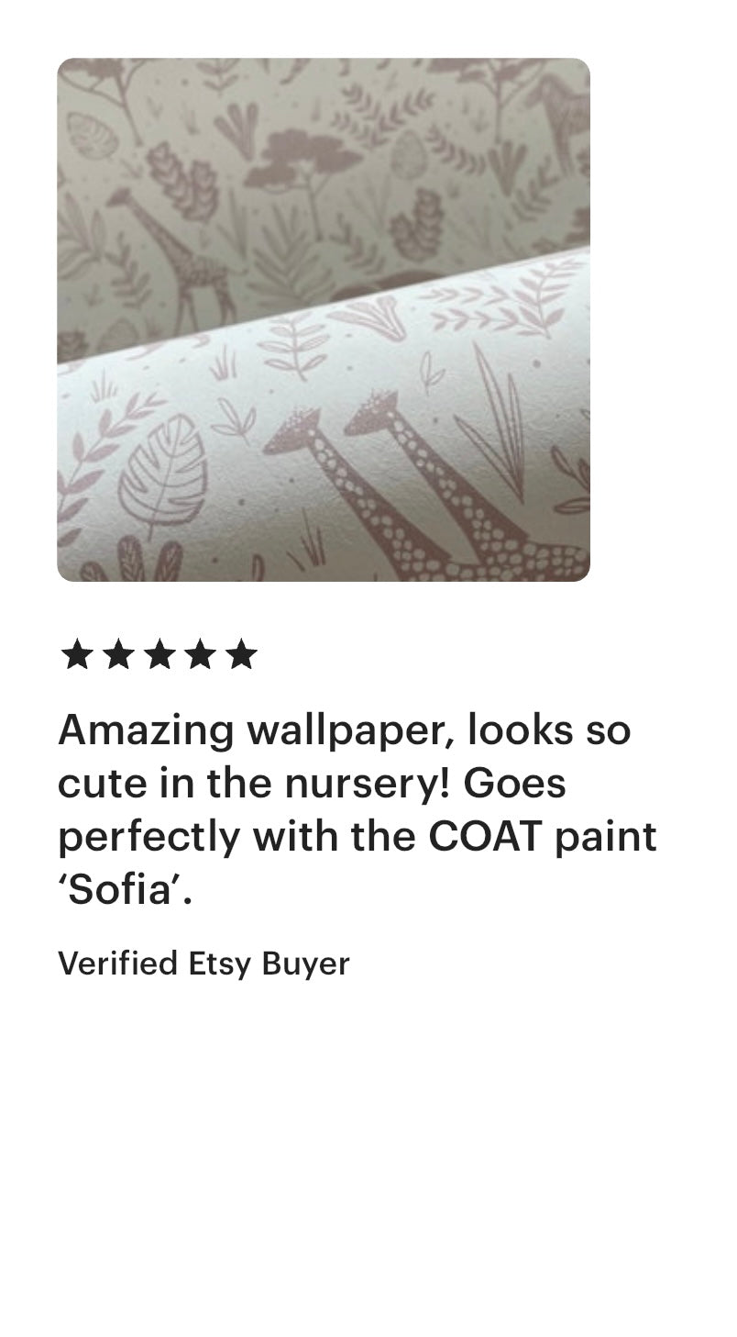Open the safari wallpaper review photo
The width and height of the screenshot is (737, 1337).
tap(324, 319)
